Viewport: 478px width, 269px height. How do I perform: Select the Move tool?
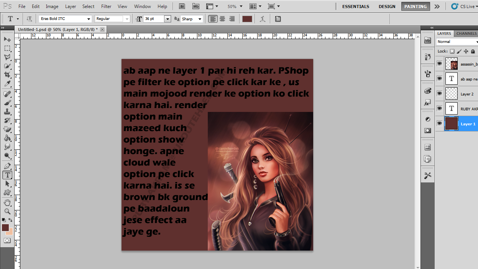click(7, 39)
